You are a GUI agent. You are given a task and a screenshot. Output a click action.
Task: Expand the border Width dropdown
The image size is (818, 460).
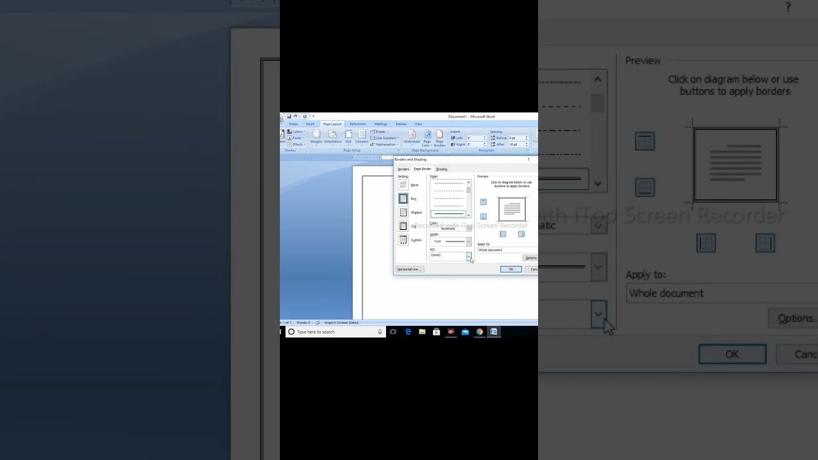pos(468,241)
